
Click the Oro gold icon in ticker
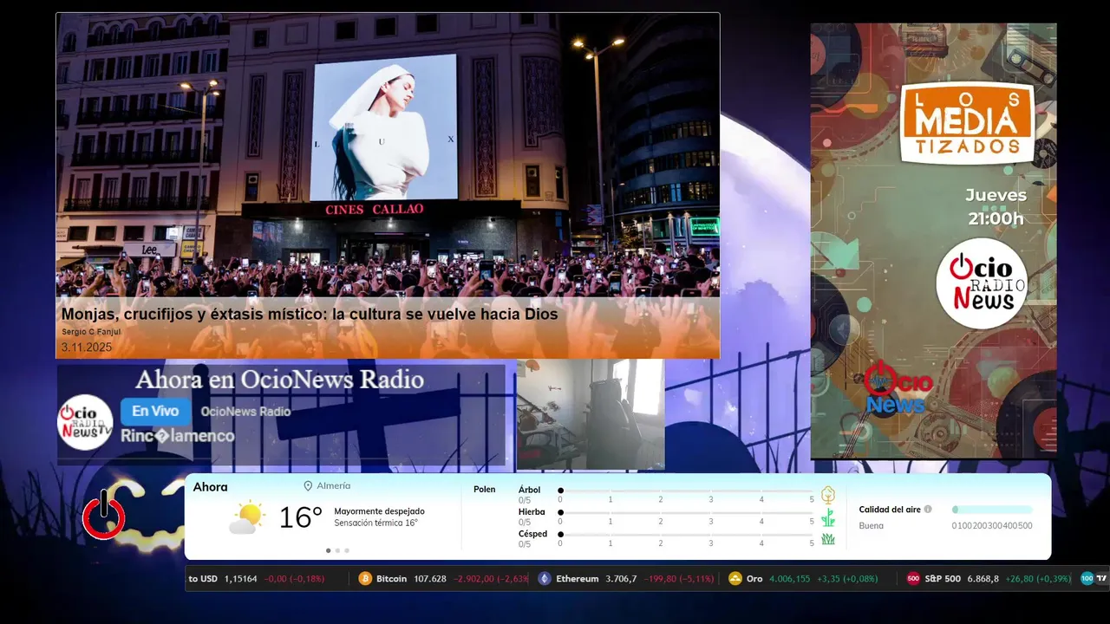(x=735, y=578)
